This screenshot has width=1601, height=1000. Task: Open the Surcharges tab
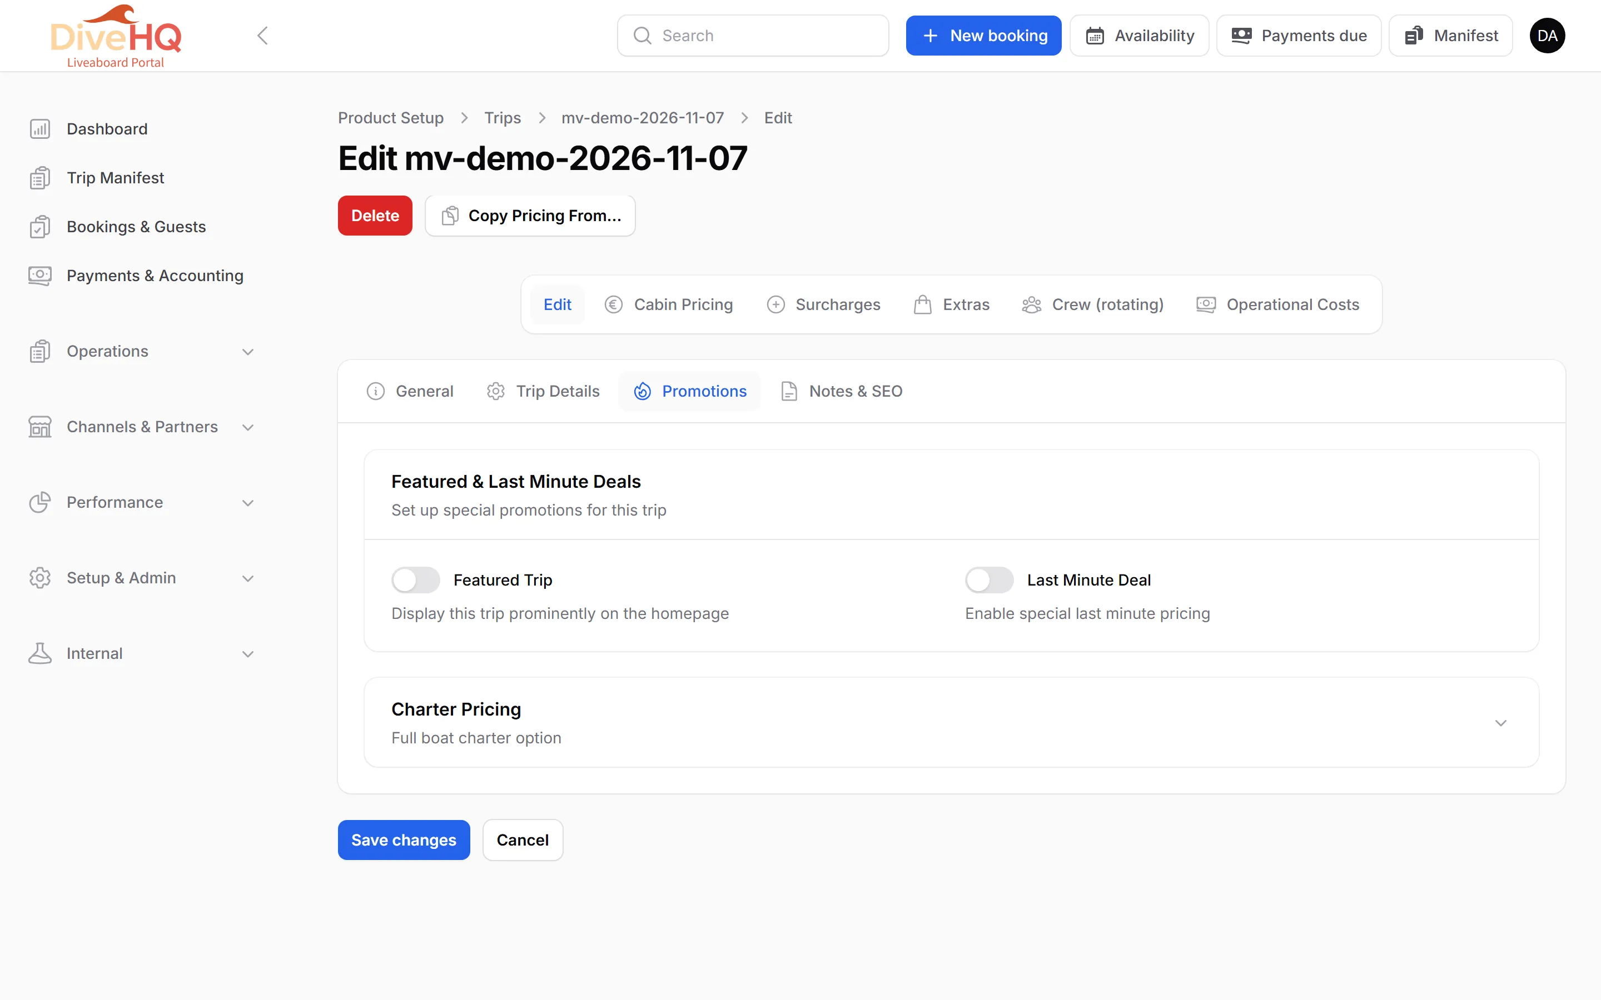[x=823, y=305]
